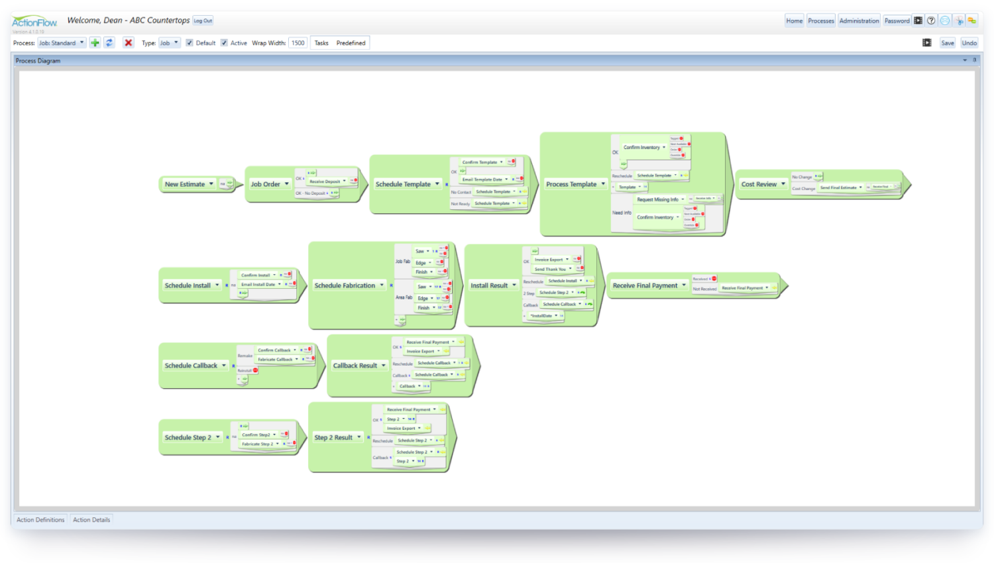Enable the Default checkbox
This screenshot has width=994, height=563.
click(189, 42)
